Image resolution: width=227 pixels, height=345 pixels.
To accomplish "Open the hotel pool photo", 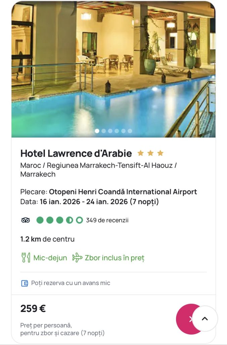I will click(113, 67).
